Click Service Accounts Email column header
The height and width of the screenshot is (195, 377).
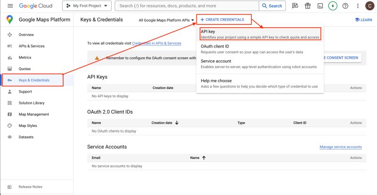point(96,158)
